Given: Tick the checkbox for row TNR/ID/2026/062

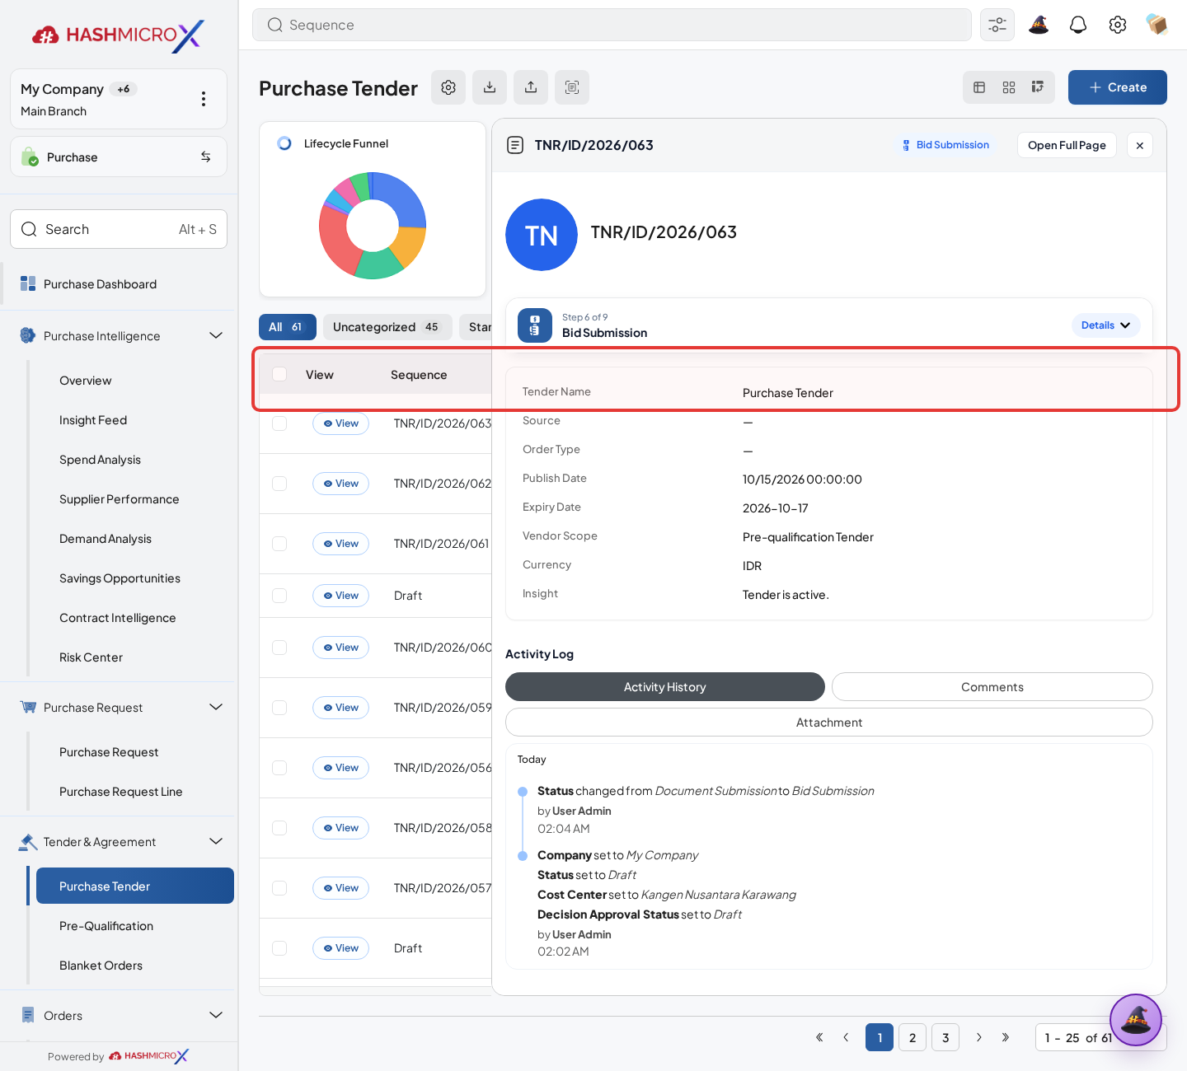Looking at the screenshot, I should [x=279, y=484].
